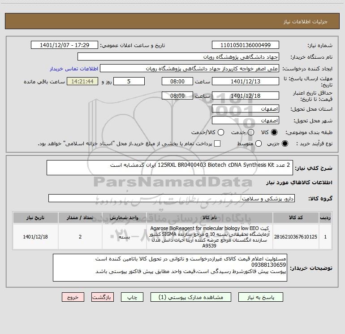
Task: Click the remaining days field showing 5
Action: (129, 82)
